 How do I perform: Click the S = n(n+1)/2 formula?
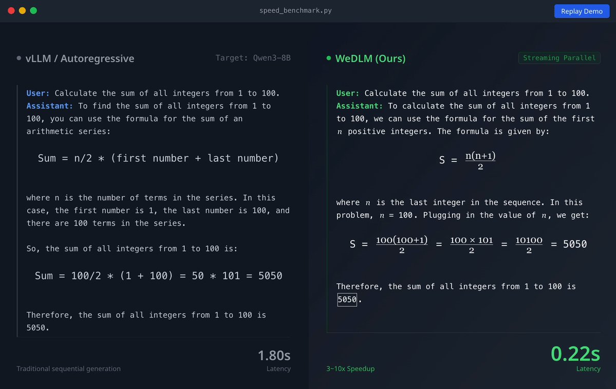click(x=467, y=160)
